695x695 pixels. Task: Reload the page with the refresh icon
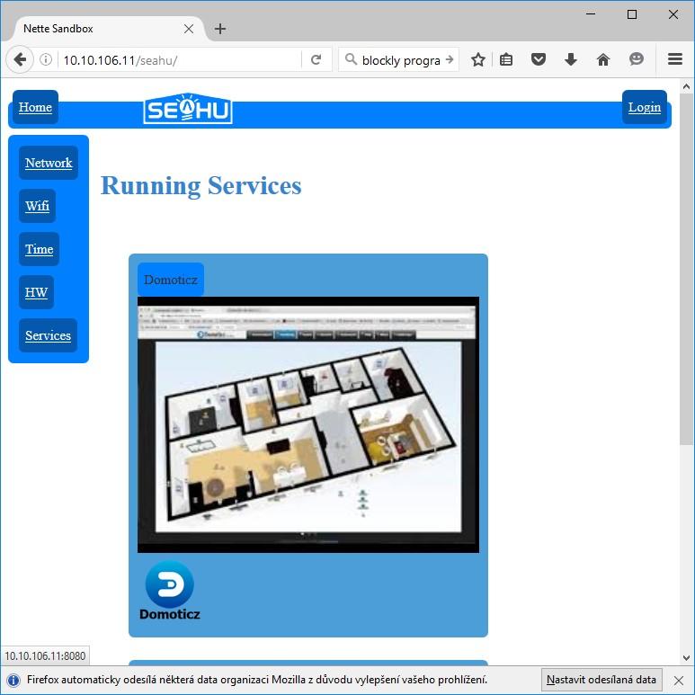click(x=316, y=59)
